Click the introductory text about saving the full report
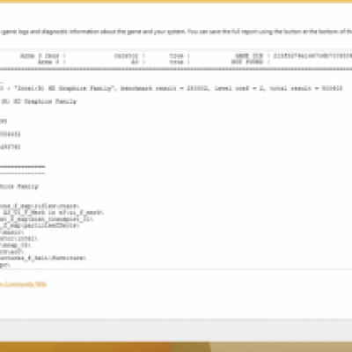The height and width of the screenshot is (352, 352). [176, 32]
